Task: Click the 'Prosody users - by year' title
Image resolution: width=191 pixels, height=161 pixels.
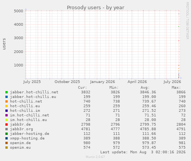Action: tap(96, 8)
